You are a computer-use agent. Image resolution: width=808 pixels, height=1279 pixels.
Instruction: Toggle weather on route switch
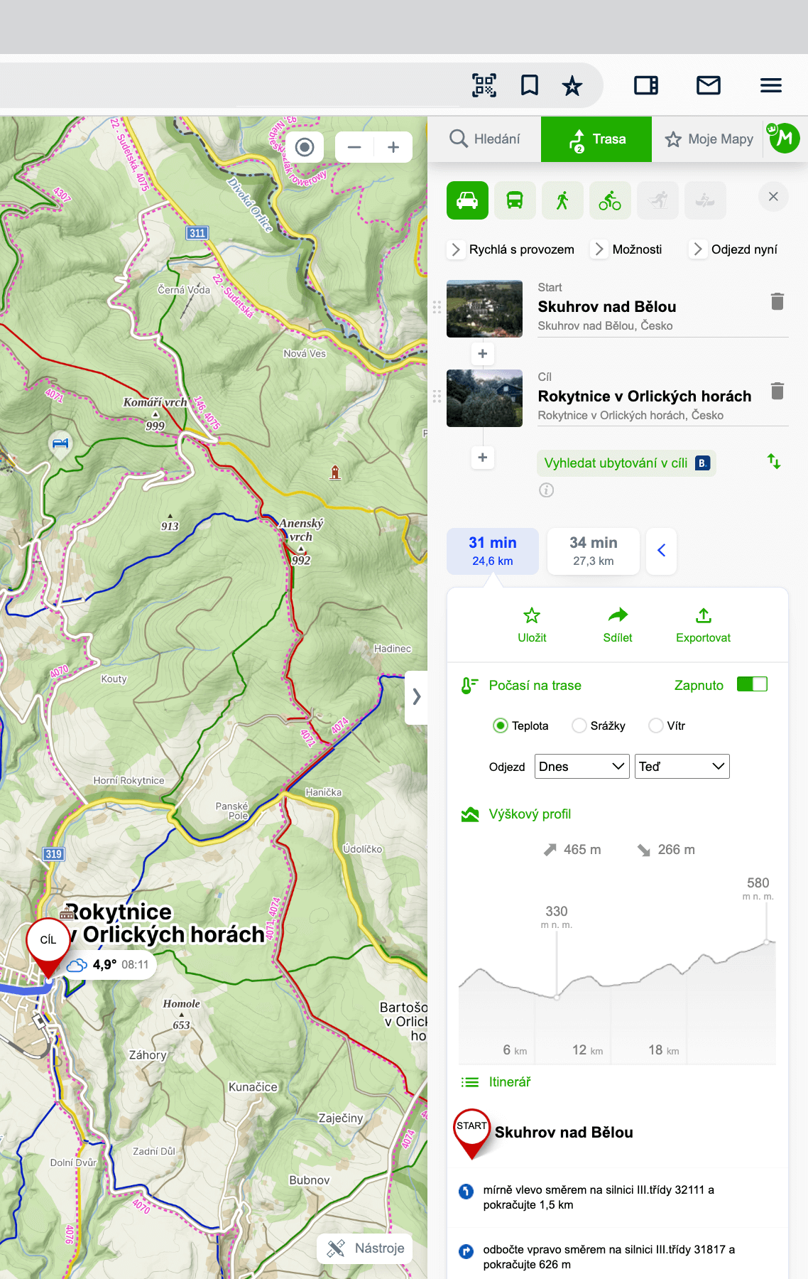coord(752,684)
